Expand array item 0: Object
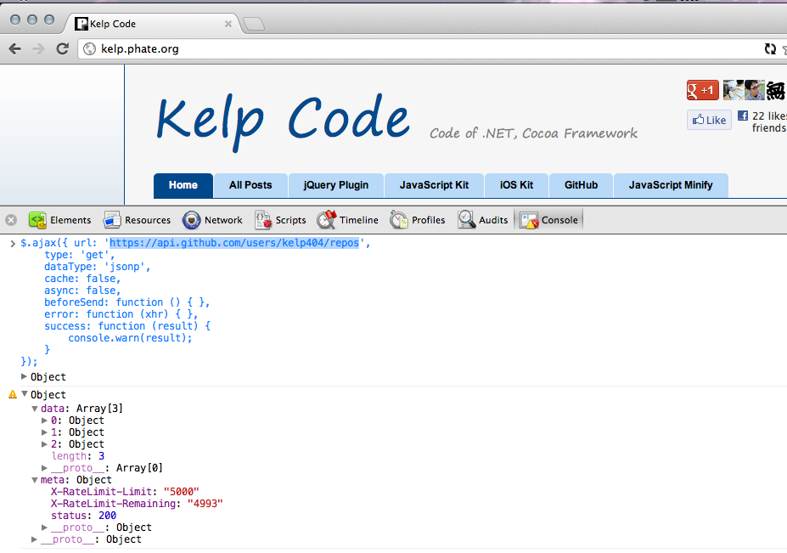 (x=44, y=420)
